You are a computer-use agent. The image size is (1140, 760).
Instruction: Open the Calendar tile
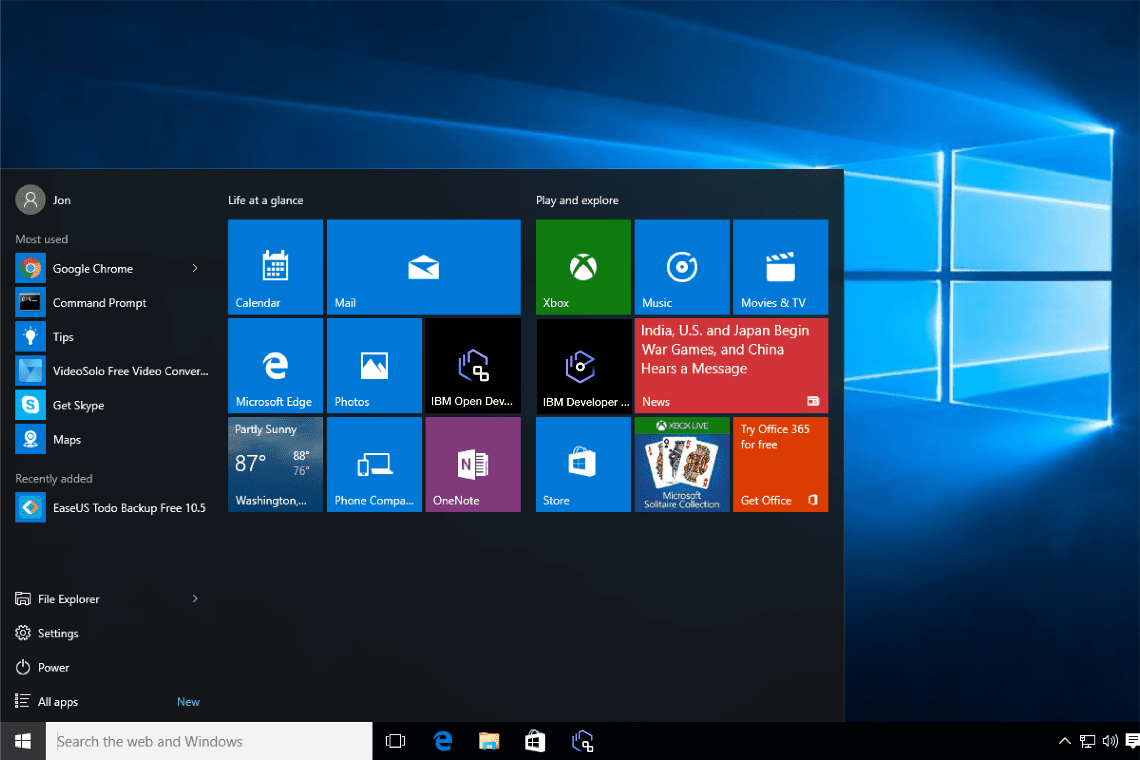click(x=275, y=267)
